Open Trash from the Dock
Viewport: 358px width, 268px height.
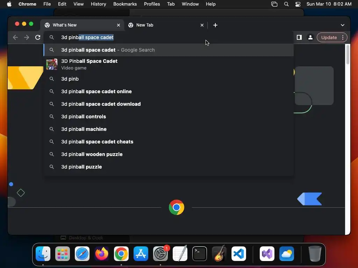click(x=315, y=254)
